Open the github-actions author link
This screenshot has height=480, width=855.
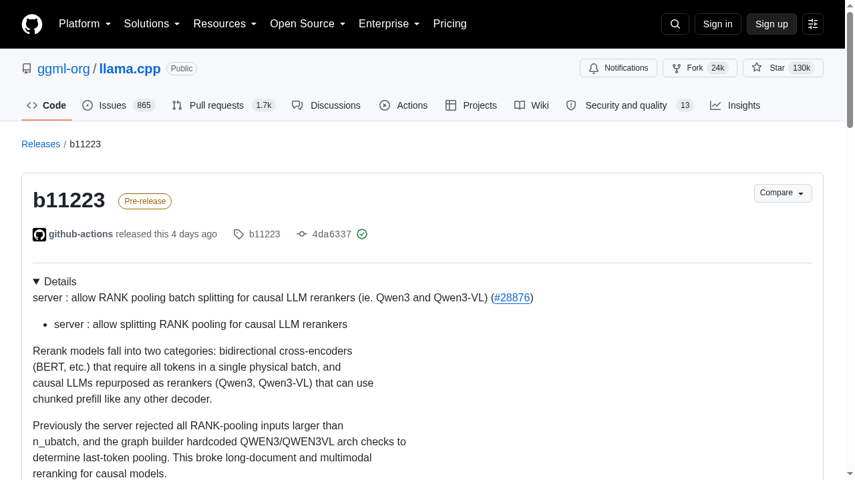coord(81,234)
